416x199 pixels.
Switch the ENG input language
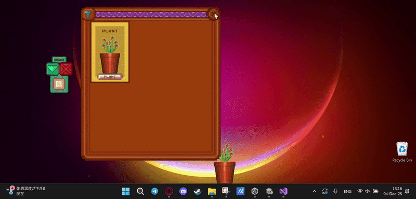pos(347,191)
